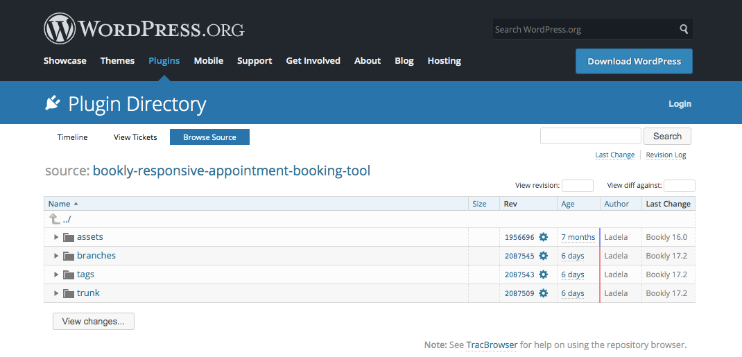The width and height of the screenshot is (742, 357).
Task: Sort the table by Size column
Action: [479, 204]
